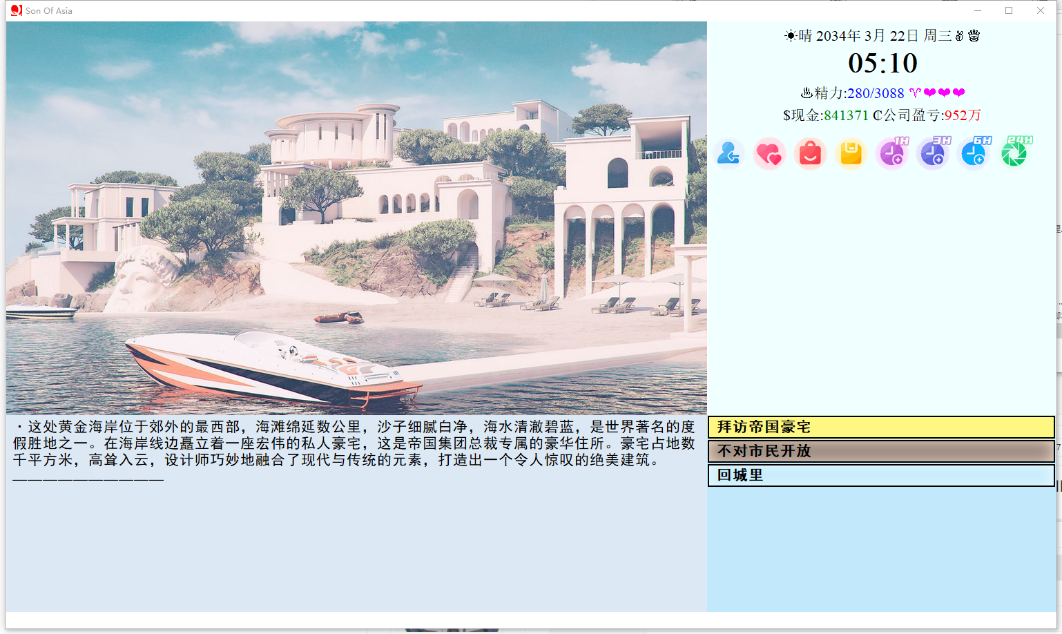Open the red shopping bag inventory
The height and width of the screenshot is (634, 1062).
pos(810,153)
